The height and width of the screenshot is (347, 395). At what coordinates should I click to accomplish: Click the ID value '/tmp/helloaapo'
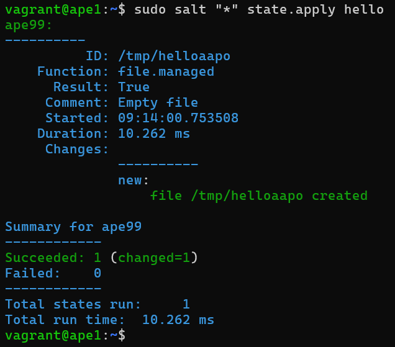[174, 56]
